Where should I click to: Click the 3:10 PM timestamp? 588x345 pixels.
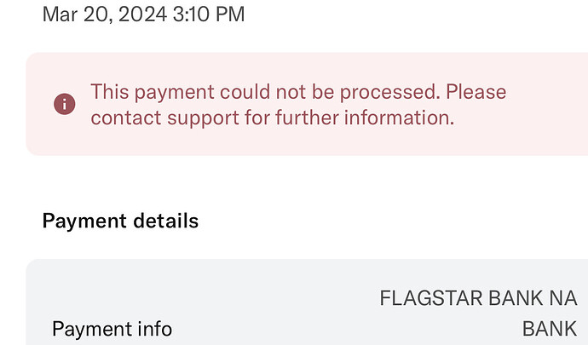pyautogui.click(x=209, y=14)
